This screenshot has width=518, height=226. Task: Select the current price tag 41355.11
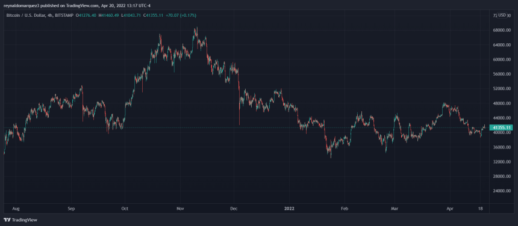click(x=502, y=127)
